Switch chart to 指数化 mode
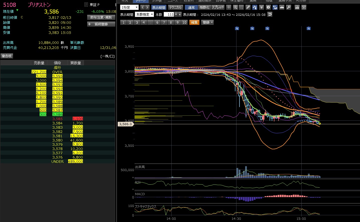This screenshot has height=222, width=360. tap(204, 8)
